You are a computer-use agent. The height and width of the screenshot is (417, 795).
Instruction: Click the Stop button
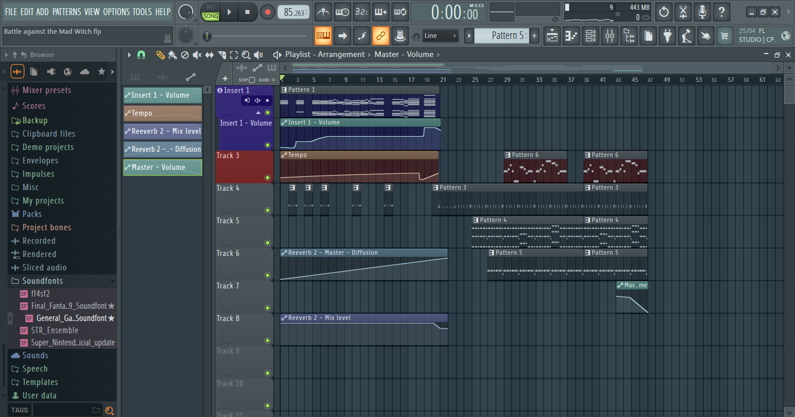(248, 12)
